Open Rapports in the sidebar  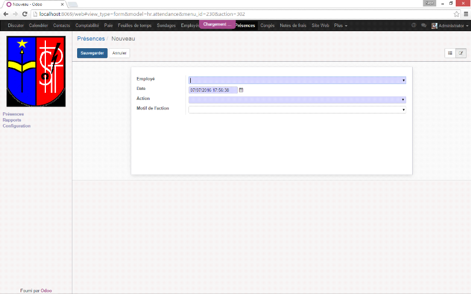(12, 120)
